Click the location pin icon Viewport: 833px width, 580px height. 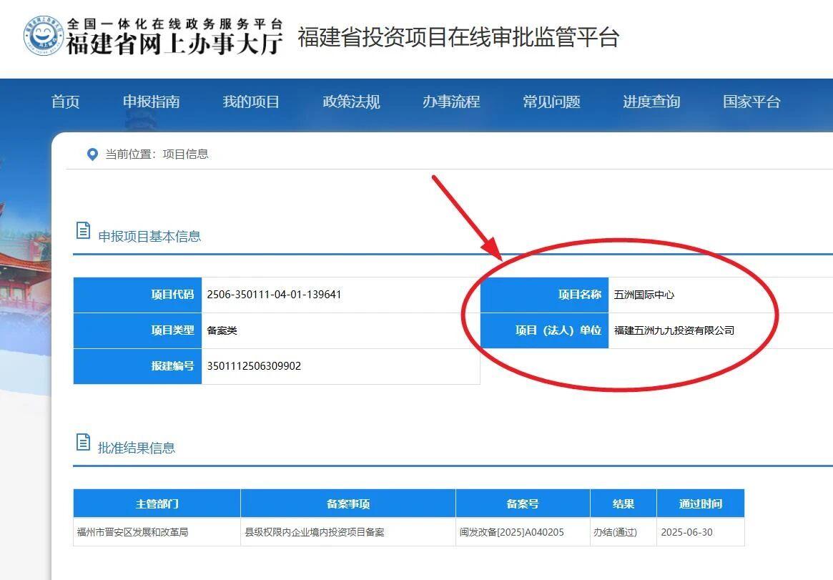pyautogui.click(x=92, y=154)
